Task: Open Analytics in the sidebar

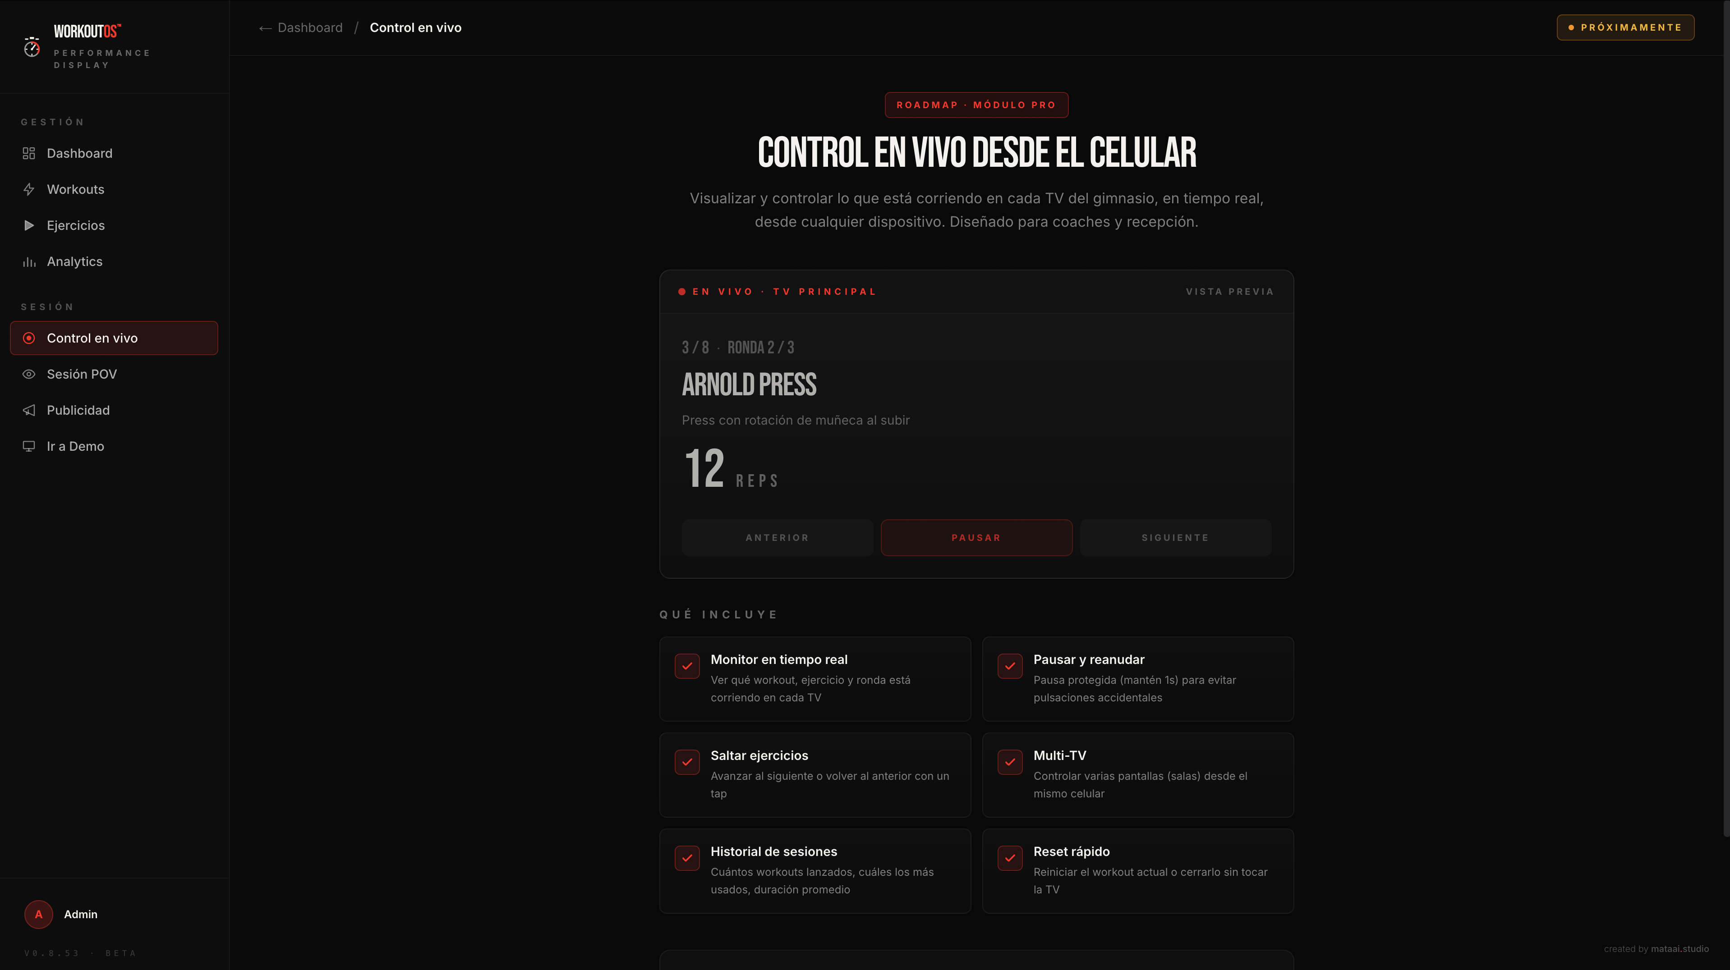Action: pos(114,262)
